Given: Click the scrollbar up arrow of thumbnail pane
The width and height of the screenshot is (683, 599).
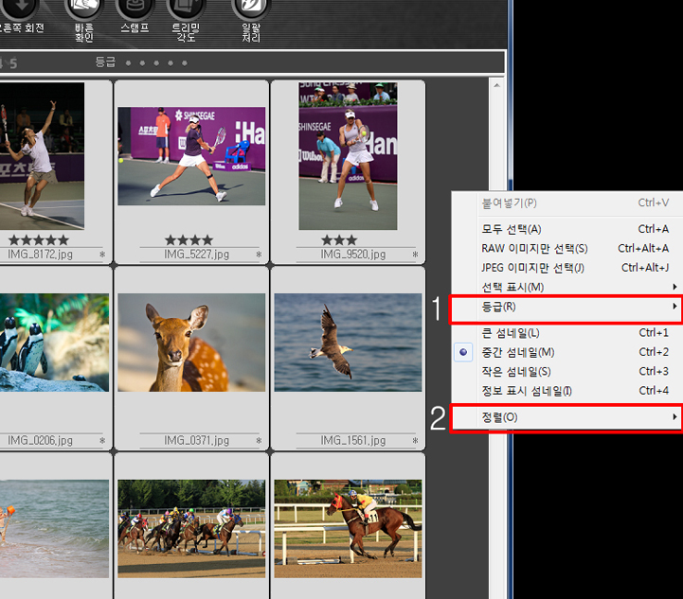Looking at the screenshot, I should click(x=496, y=85).
